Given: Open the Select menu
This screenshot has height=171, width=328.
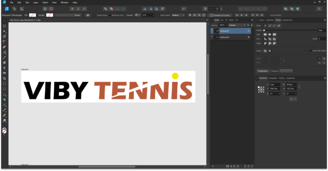Looking at the screenshot, I should (x=45, y=3).
